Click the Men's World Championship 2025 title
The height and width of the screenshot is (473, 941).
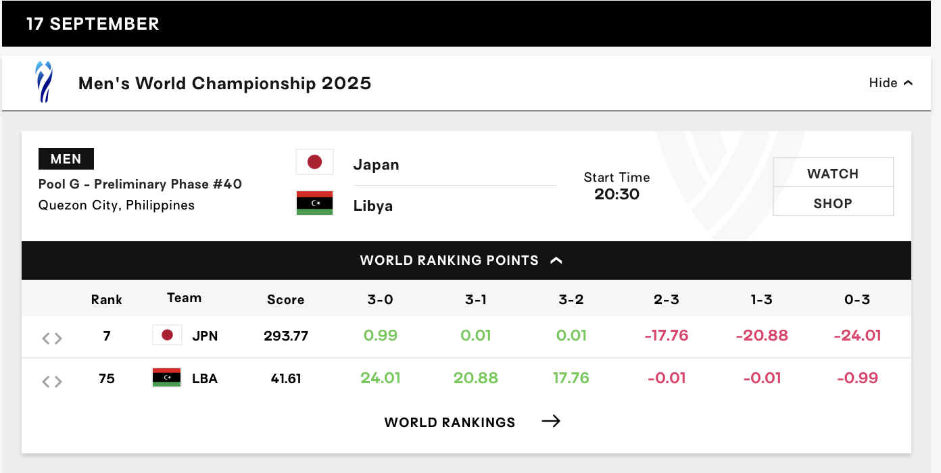point(224,83)
